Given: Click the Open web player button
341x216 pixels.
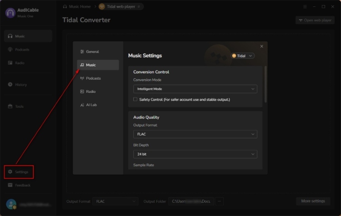Looking at the screenshot, I should click(315, 20).
